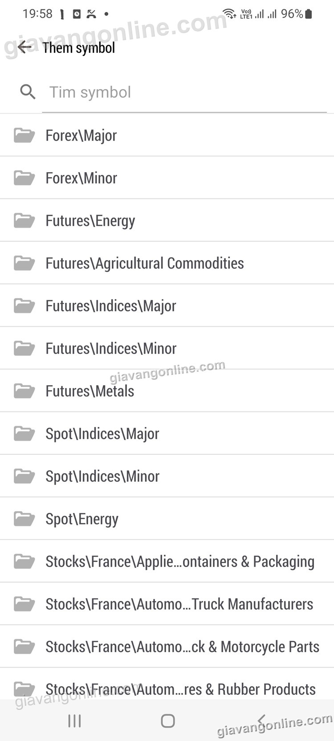Open the Forex\Major label
Screen dimensions: 334x741
coord(81,136)
